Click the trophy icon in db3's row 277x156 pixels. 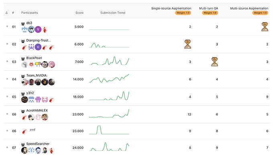(x=265, y=27)
